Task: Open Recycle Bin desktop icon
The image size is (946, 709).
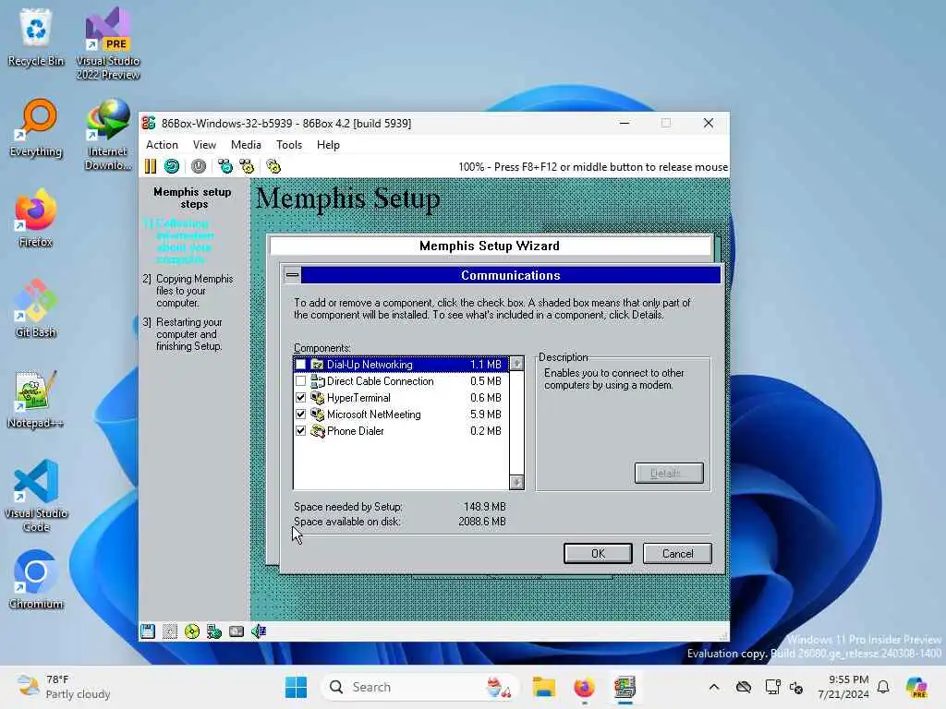Action: pyautogui.click(x=36, y=37)
